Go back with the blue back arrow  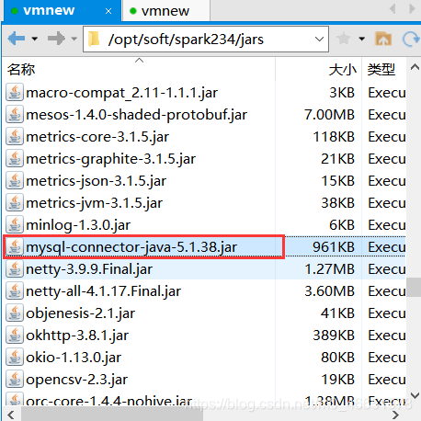tap(17, 39)
